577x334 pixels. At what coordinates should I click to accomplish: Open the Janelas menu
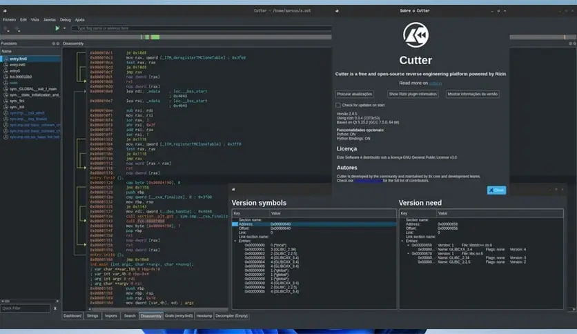tap(49, 20)
